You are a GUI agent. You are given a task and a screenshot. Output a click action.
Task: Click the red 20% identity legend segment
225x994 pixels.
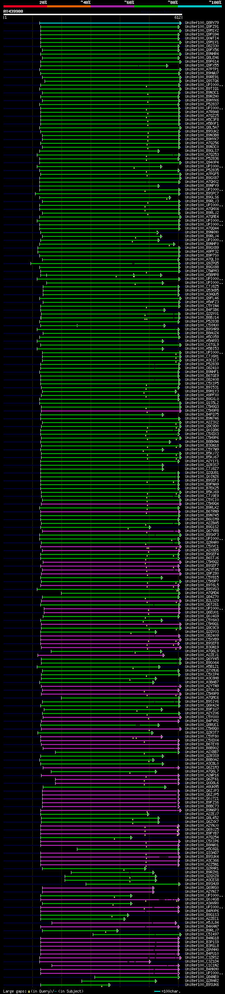(x=25, y=6)
